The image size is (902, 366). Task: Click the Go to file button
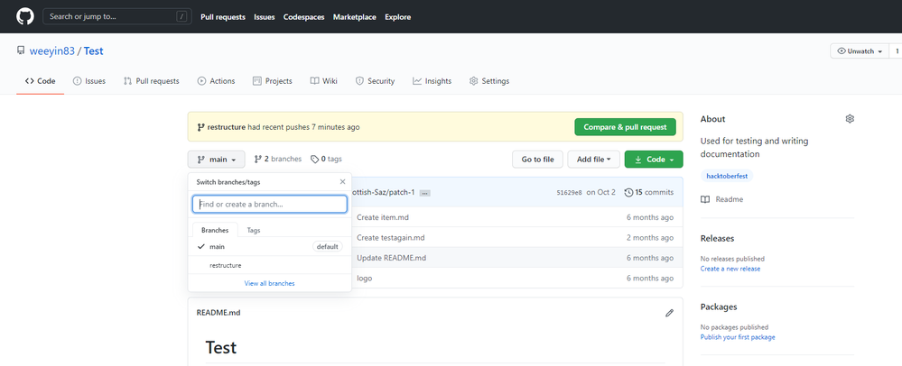click(538, 160)
